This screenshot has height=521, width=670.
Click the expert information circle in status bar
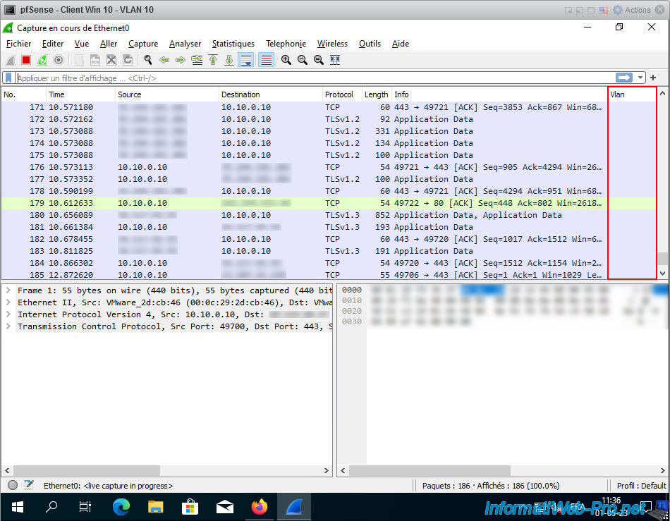pyautogui.click(x=13, y=485)
